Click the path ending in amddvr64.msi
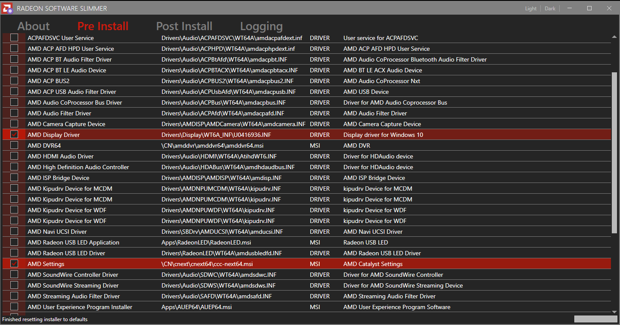 pos(212,145)
